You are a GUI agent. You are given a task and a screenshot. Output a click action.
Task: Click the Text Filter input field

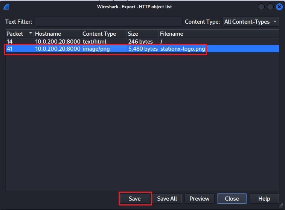click(x=108, y=22)
